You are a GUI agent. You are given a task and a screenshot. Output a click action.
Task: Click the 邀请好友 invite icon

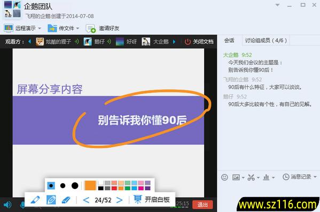pos(91,28)
